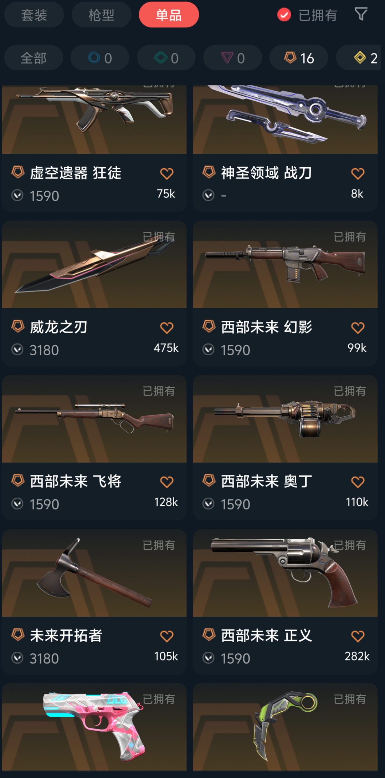Favorite 虚空遗器 狂徒 with heart icon
This screenshot has height=778, width=385.
[x=166, y=174]
